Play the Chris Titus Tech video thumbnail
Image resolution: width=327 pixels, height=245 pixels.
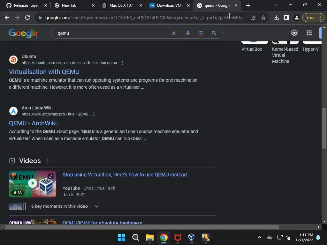33,184
